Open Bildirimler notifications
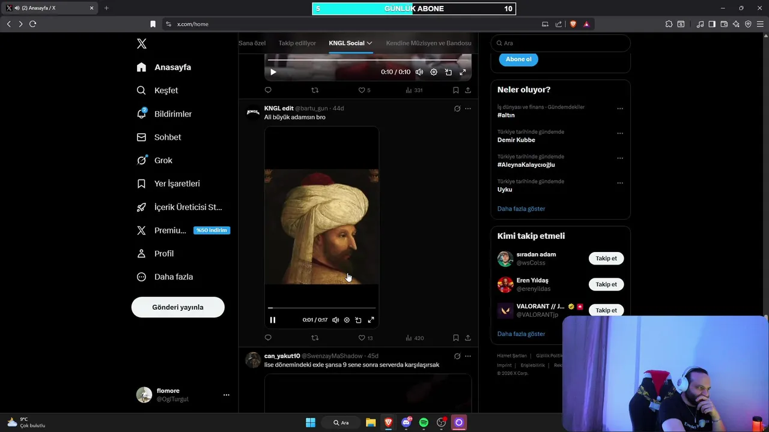Viewport: 769px width, 432px height. point(164,114)
